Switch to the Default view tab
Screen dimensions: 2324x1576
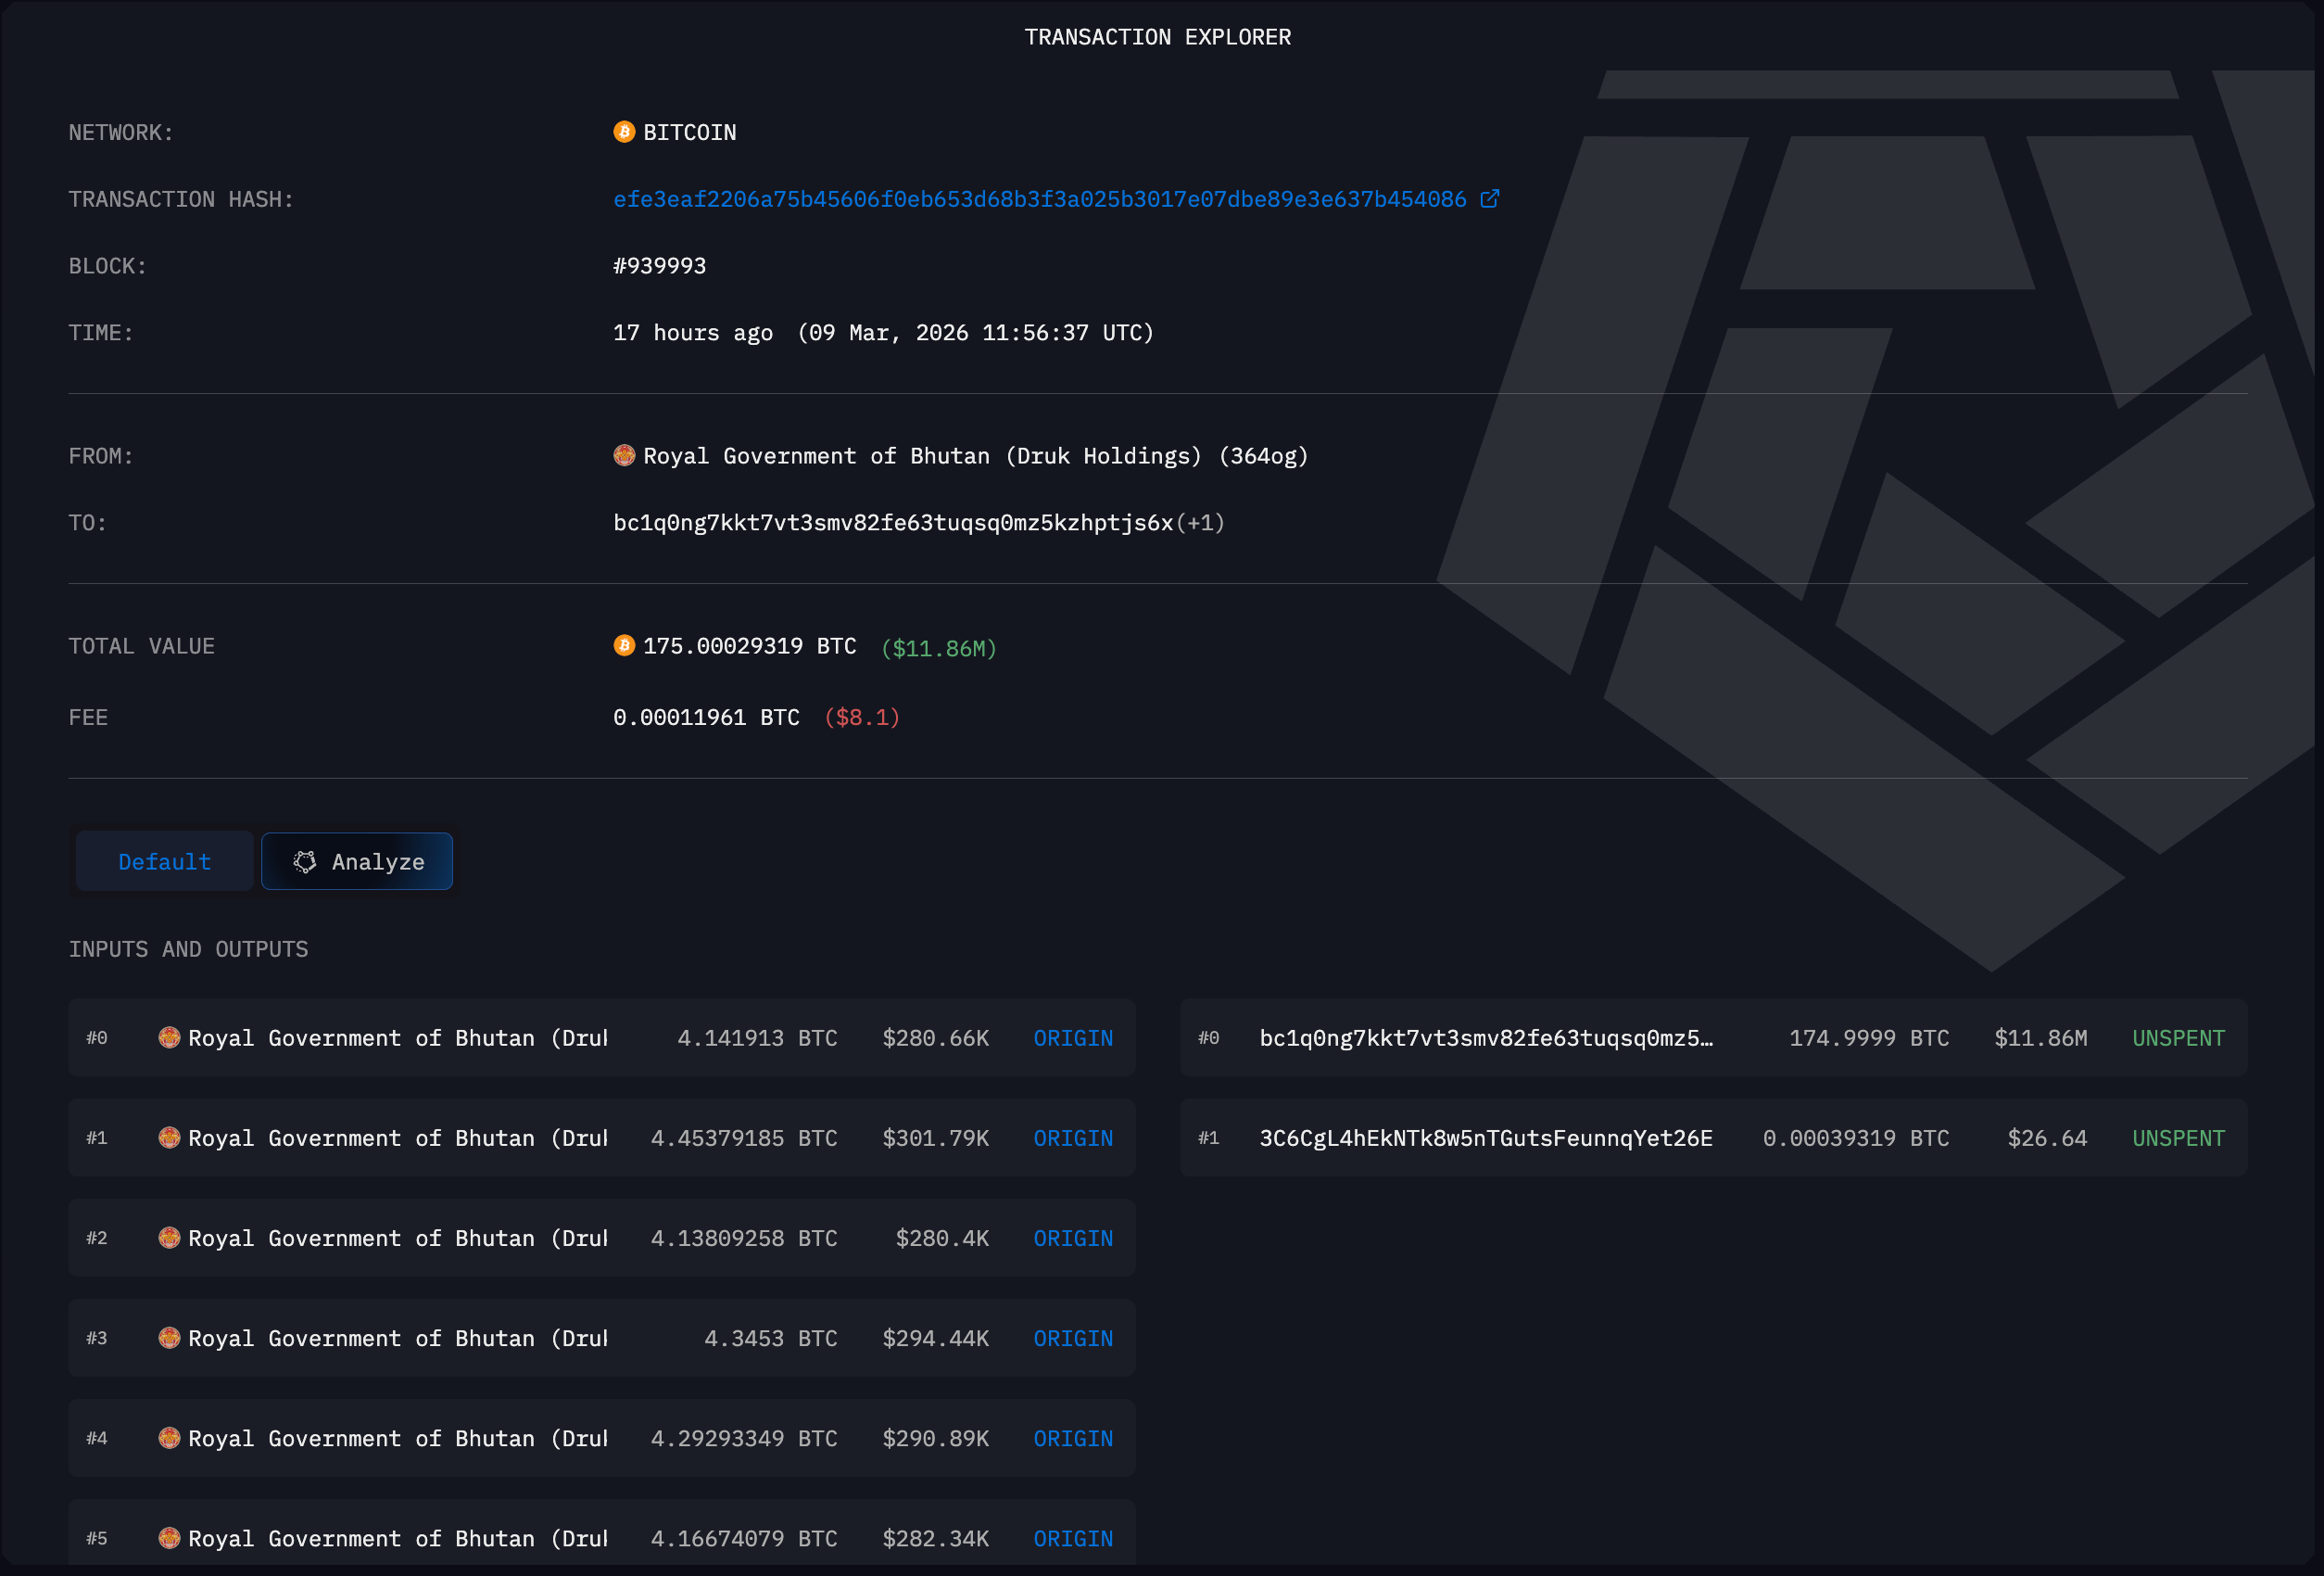[164, 861]
